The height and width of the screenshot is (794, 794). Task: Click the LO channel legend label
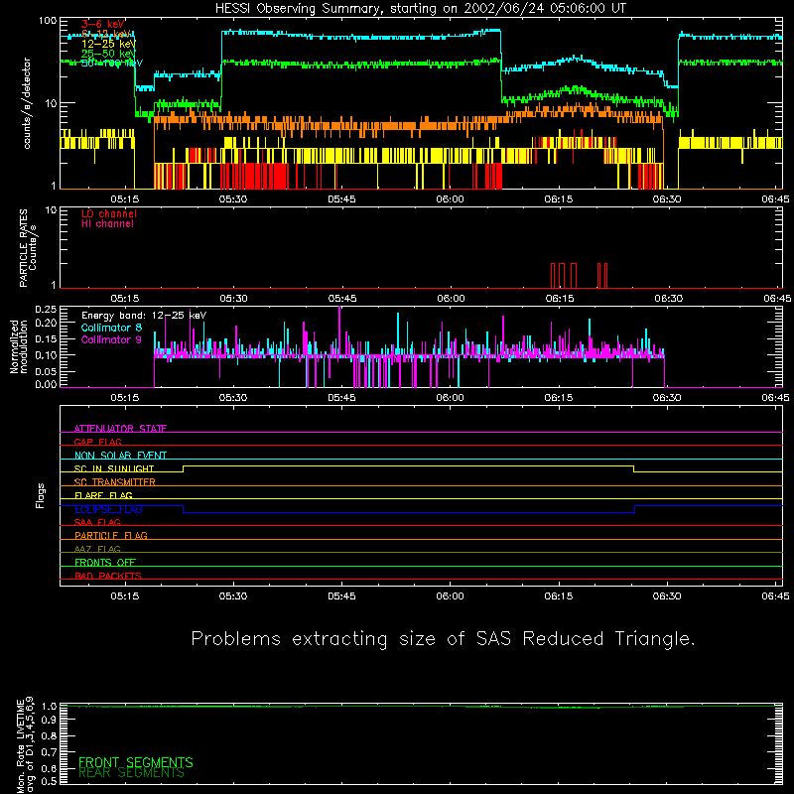pos(109,213)
